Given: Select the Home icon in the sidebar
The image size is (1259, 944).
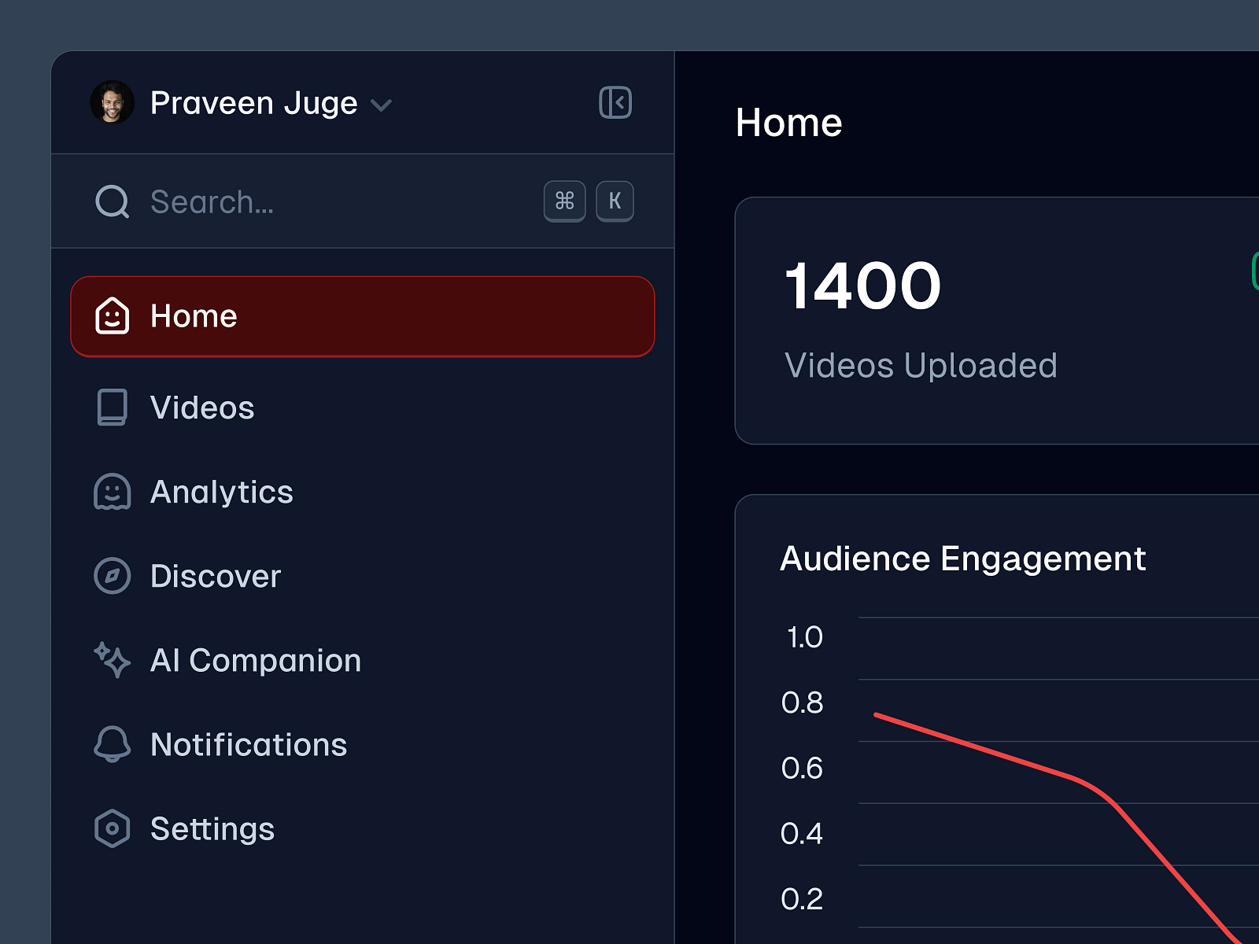Looking at the screenshot, I should tap(113, 316).
